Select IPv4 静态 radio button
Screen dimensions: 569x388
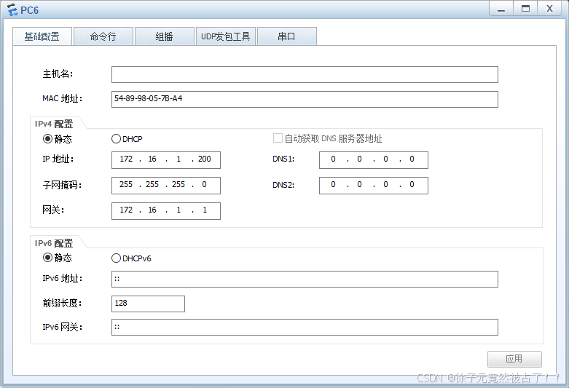pyautogui.click(x=47, y=138)
